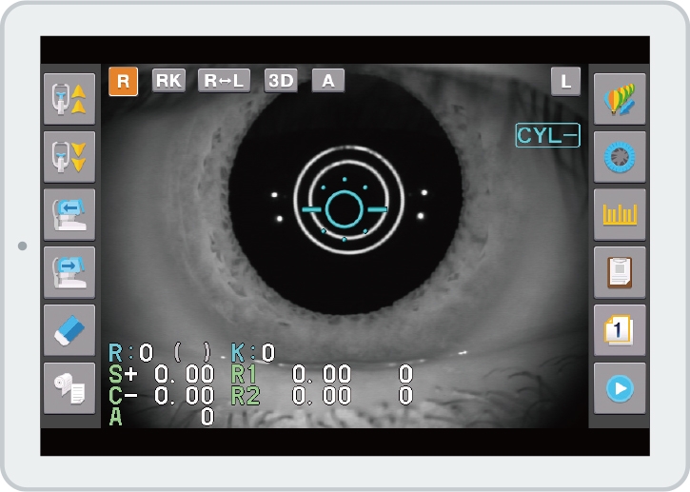This screenshot has height=492, width=690.
Task: Tap the central alignment circle target
Action: (345, 209)
